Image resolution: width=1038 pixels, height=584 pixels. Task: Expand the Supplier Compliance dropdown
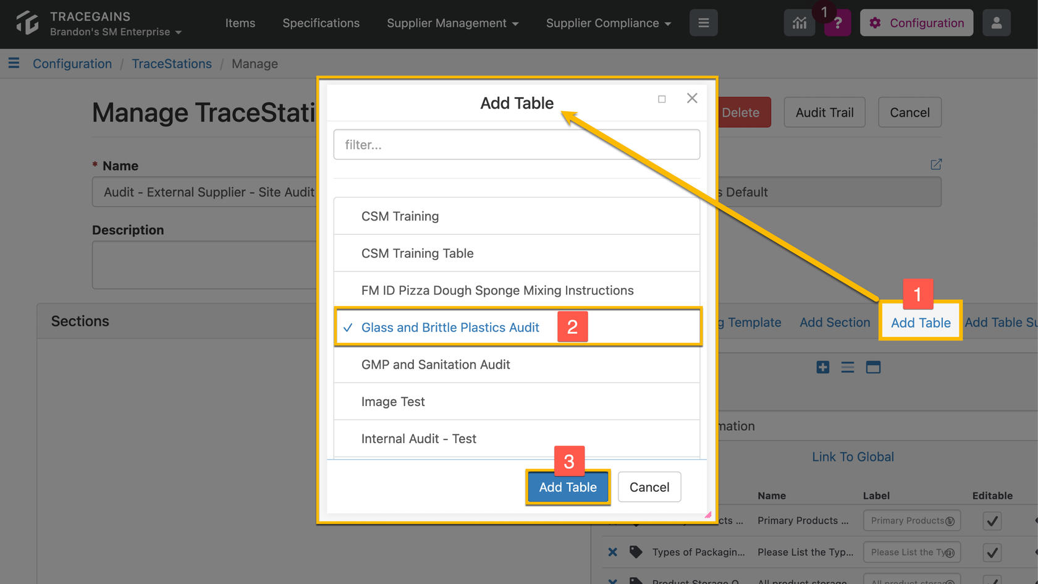tap(608, 23)
